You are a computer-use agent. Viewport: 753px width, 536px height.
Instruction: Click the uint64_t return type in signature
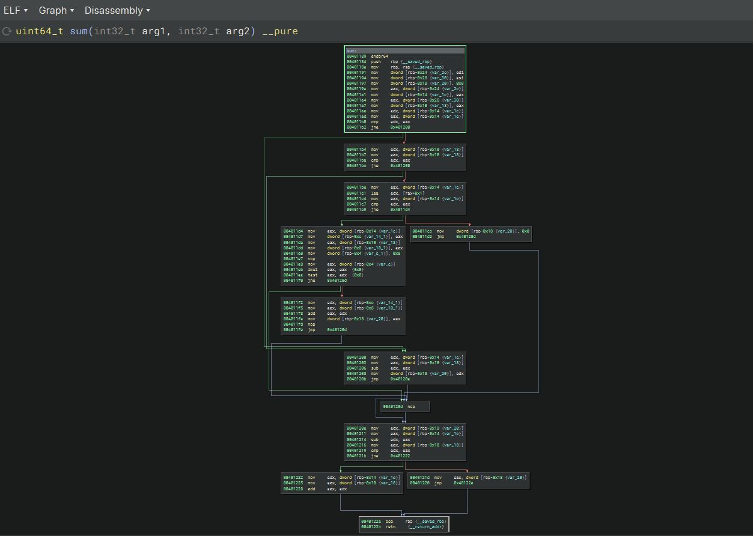point(39,31)
